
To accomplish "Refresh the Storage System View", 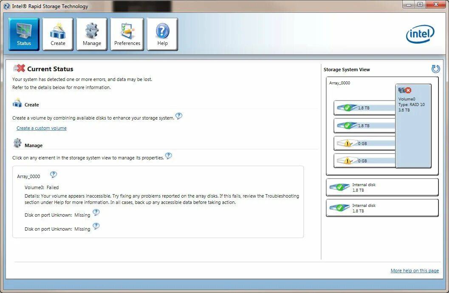I will coord(435,69).
